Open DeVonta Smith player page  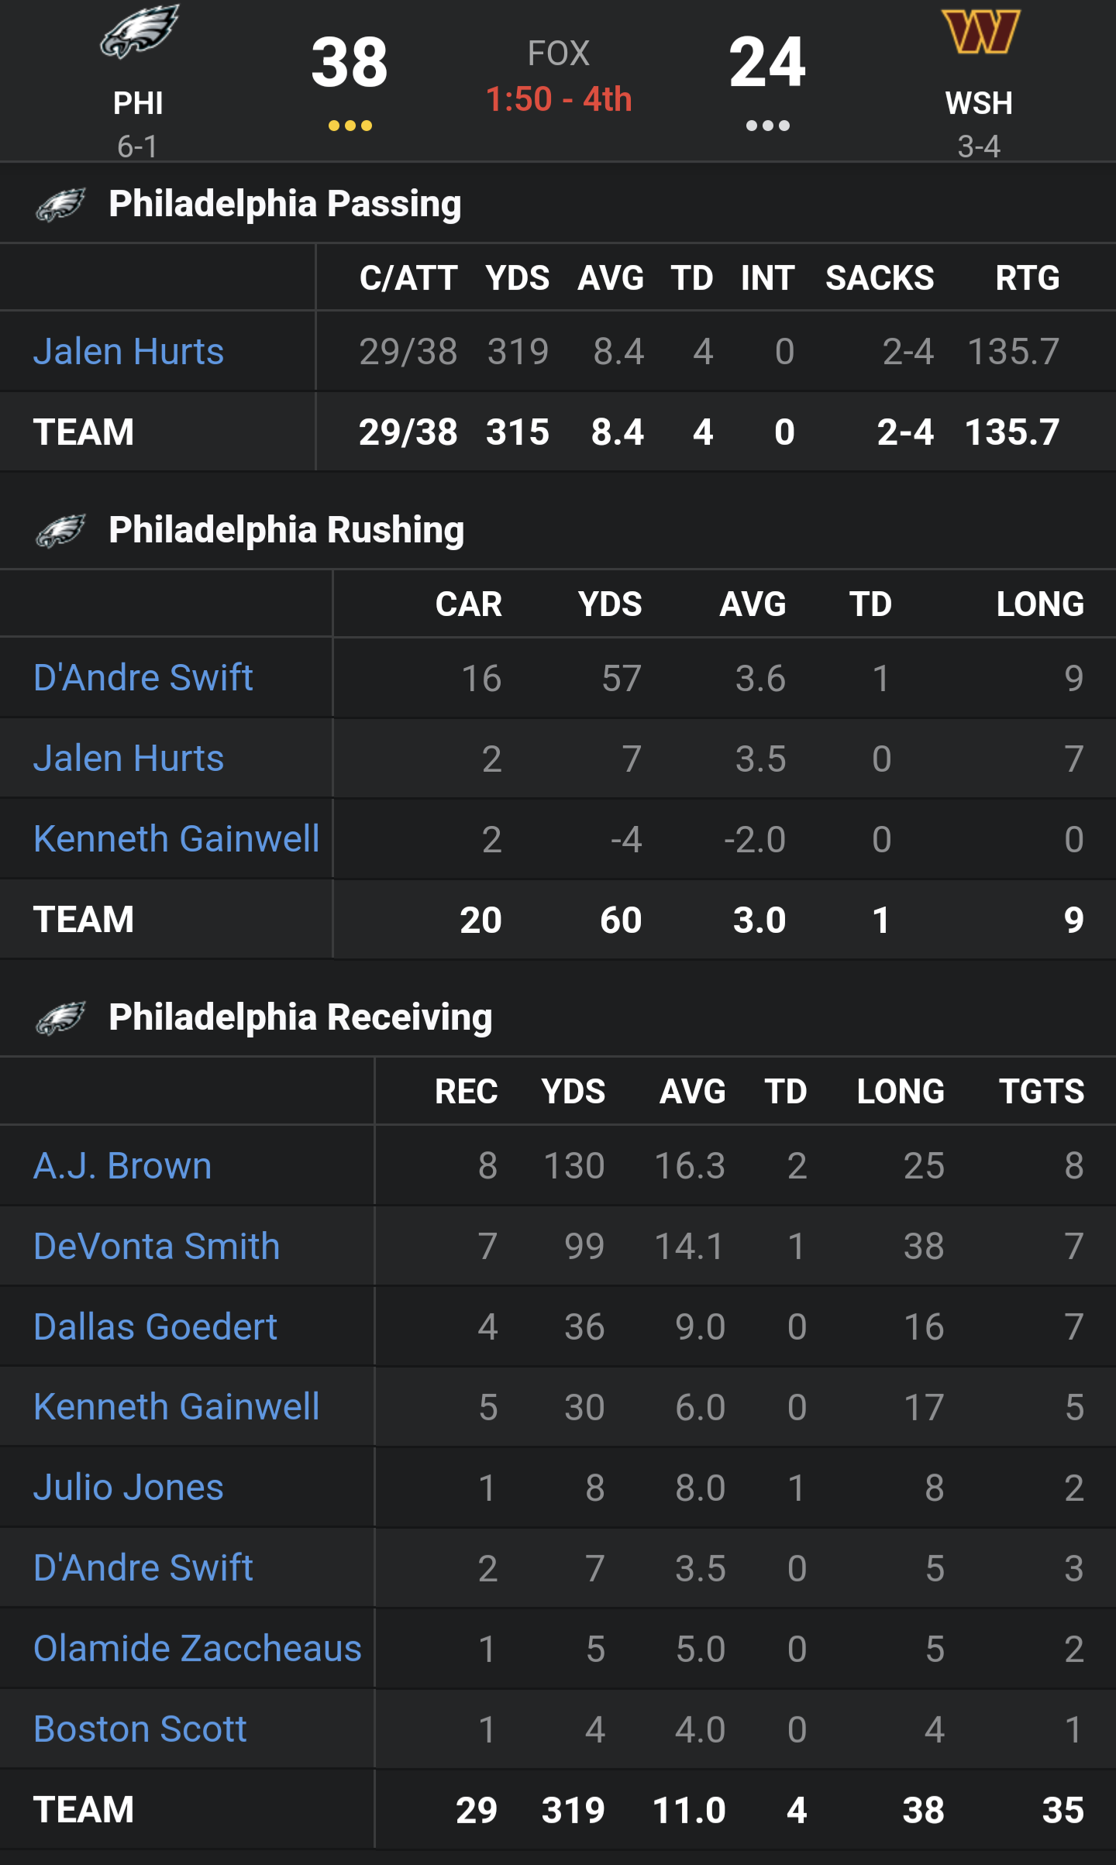point(157,1247)
